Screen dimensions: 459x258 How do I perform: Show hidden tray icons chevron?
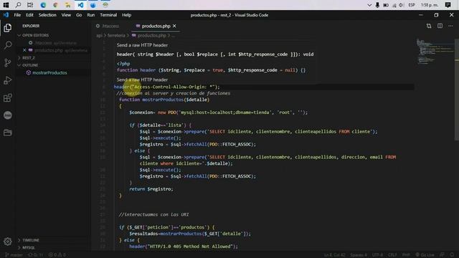pyautogui.click(x=369, y=5)
